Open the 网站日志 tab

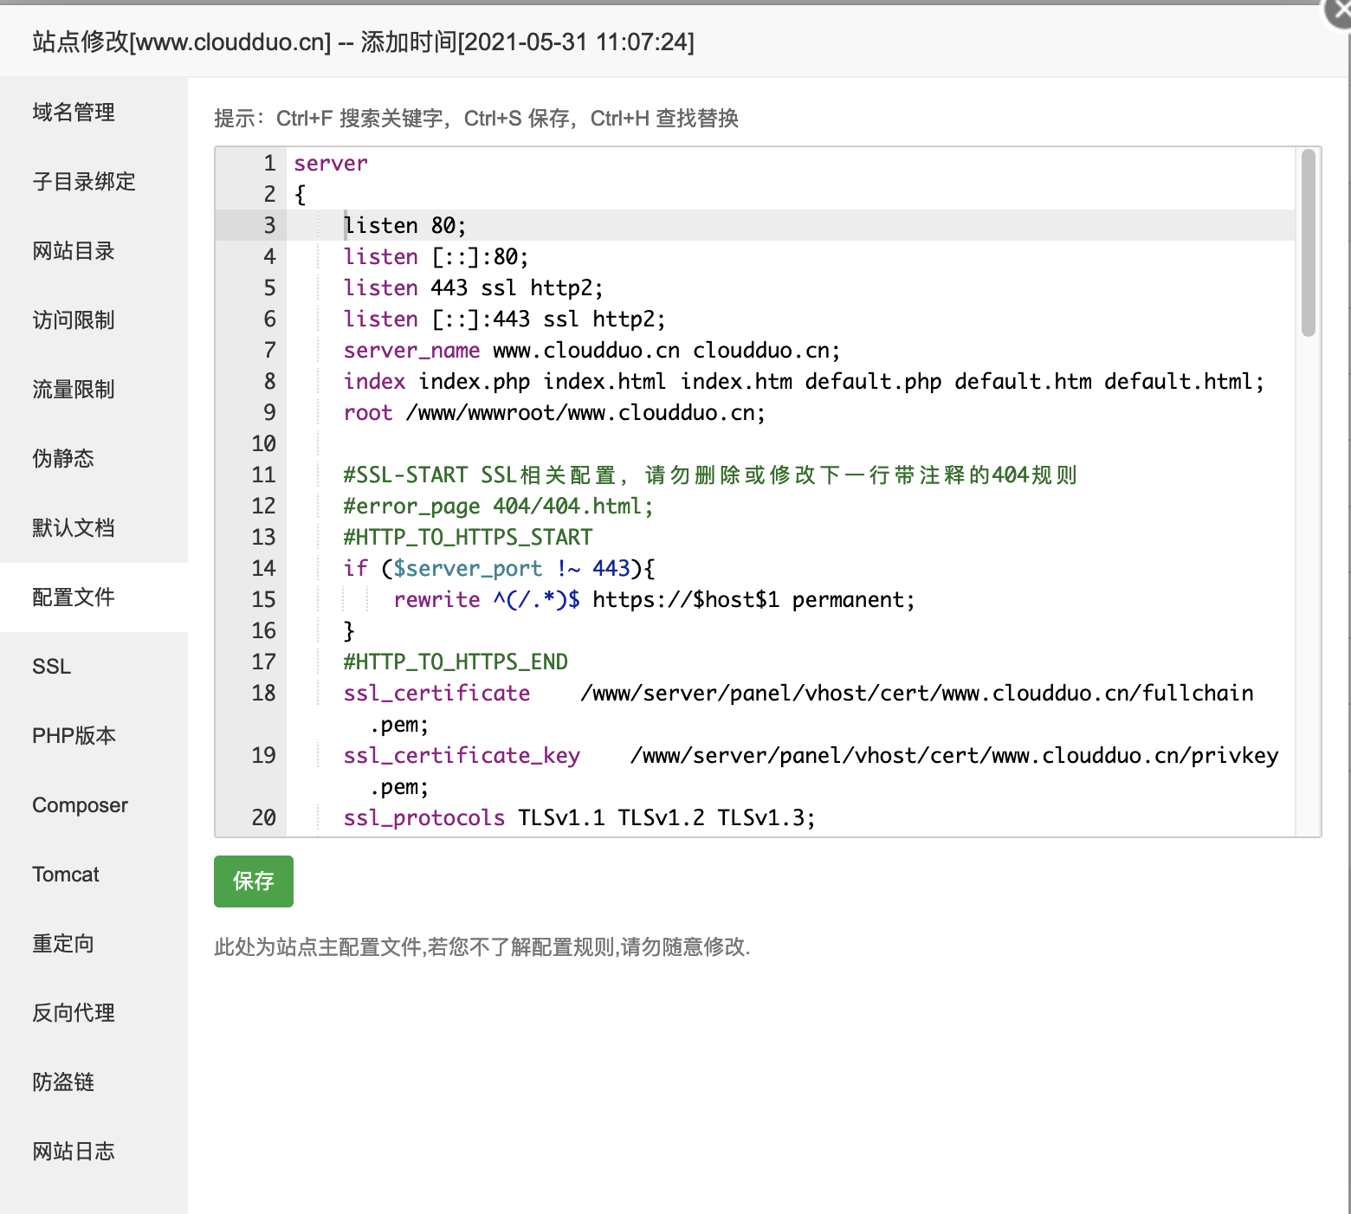point(94,1152)
